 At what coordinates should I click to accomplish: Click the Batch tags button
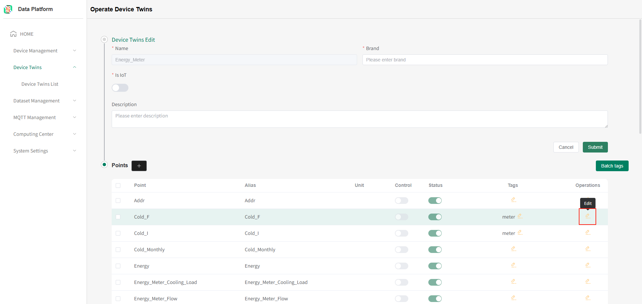[x=612, y=166]
